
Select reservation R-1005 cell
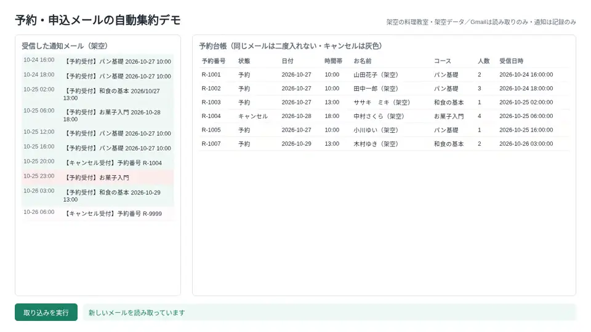coord(211,130)
